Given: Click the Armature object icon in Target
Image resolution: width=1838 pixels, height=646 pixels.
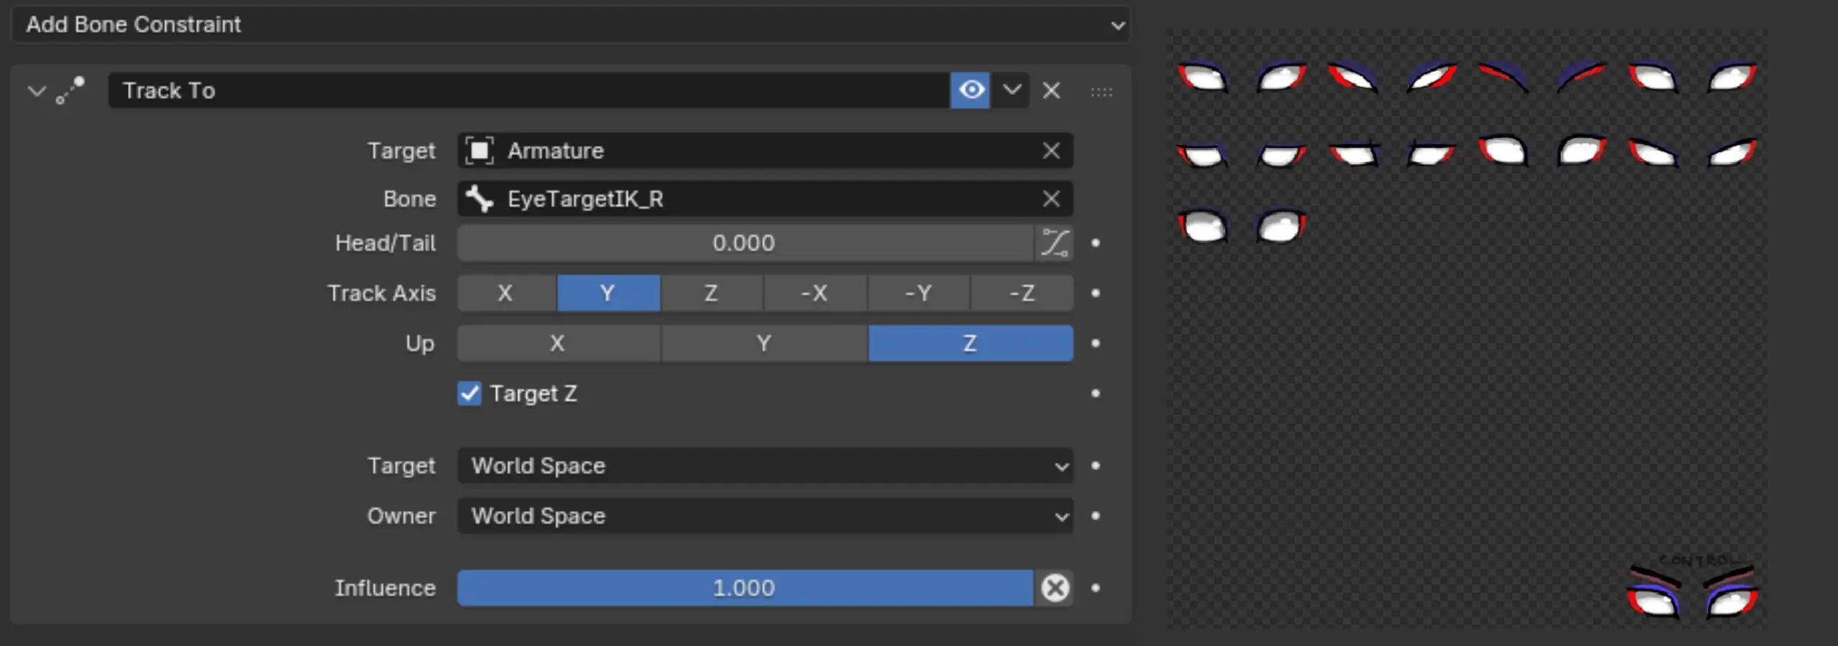Looking at the screenshot, I should tap(479, 151).
